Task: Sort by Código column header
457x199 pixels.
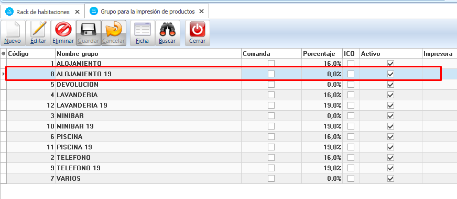Action: point(31,54)
